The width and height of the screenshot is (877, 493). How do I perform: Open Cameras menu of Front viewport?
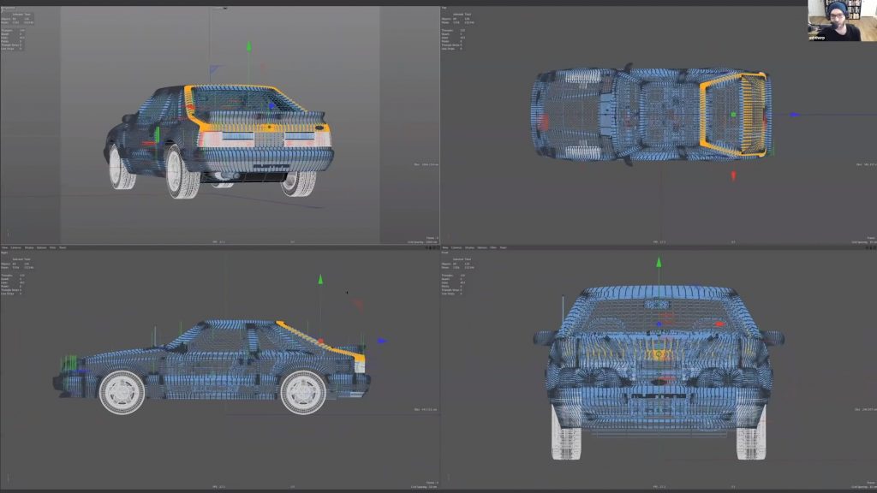click(x=456, y=247)
